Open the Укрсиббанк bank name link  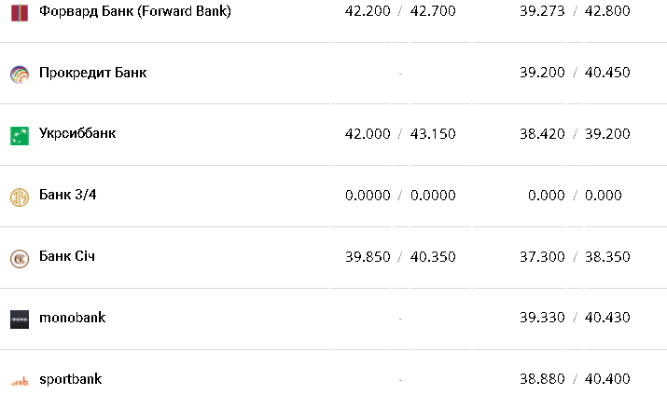click(x=77, y=134)
